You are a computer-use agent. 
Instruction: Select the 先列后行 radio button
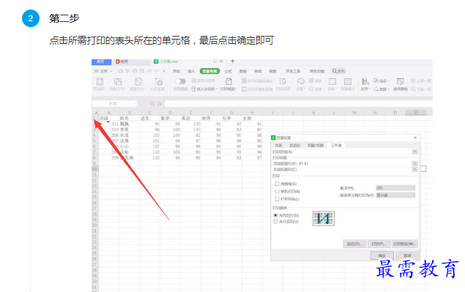coord(275,215)
